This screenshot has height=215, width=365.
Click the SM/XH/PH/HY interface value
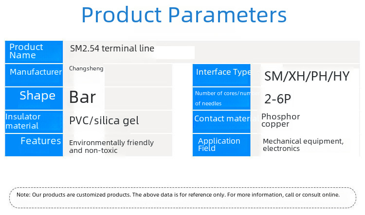[307, 76]
